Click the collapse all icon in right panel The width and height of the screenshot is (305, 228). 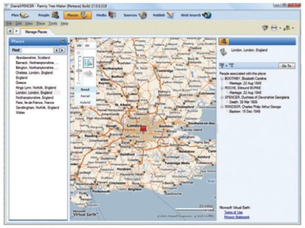pos(231,65)
